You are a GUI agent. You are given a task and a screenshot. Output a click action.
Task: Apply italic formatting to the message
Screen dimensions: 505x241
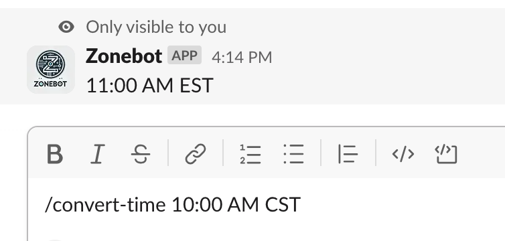tap(98, 154)
